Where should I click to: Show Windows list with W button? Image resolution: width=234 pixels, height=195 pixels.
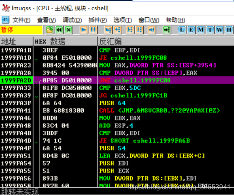[x=219, y=30]
